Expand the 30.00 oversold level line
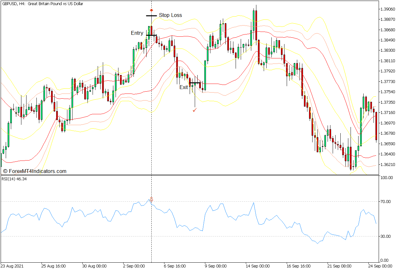Viewport: 401px width, 270px height. point(96,236)
